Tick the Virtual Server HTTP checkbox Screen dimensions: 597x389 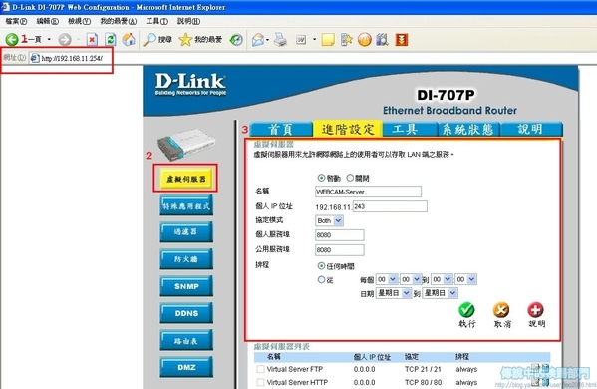coord(260,382)
